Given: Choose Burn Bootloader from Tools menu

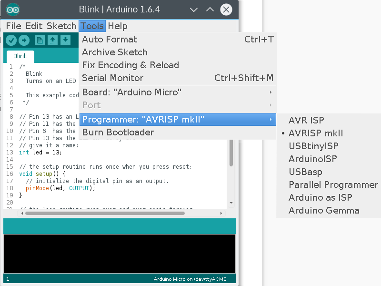Looking at the screenshot, I should [x=178, y=133].
